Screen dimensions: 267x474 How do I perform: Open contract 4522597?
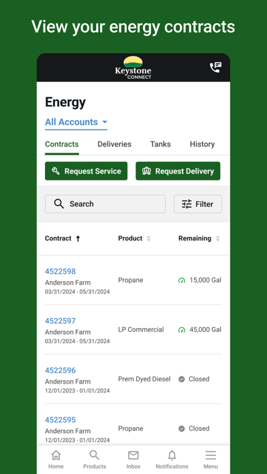coord(60,321)
